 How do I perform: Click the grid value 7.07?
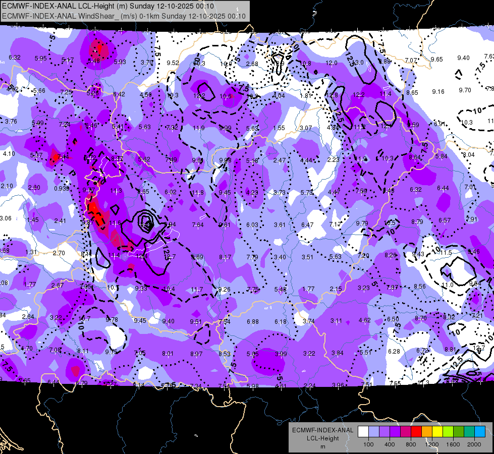point(411,60)
